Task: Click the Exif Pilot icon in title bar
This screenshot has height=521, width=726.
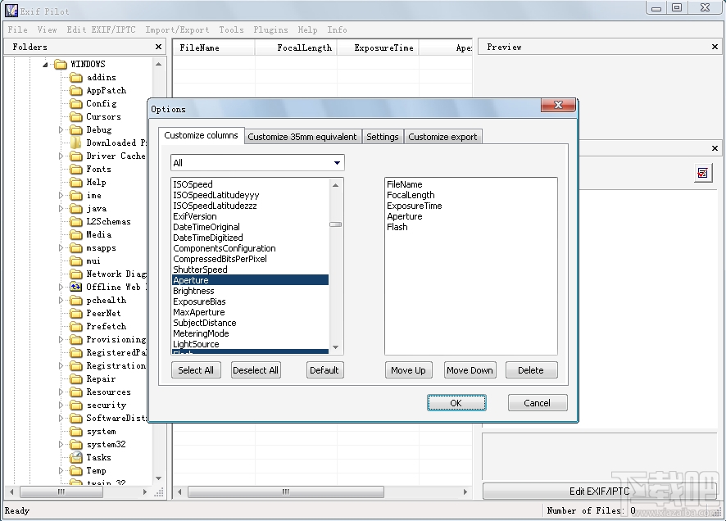Action: tap(10, 10)
